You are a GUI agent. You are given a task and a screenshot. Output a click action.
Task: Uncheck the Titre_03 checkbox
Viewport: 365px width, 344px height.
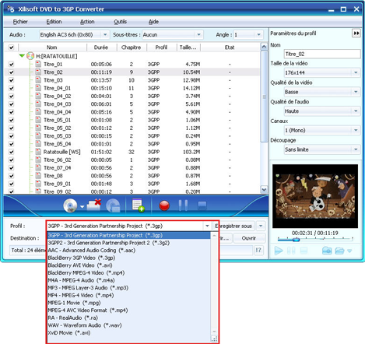pyautogui.click(x=11, y=80)
